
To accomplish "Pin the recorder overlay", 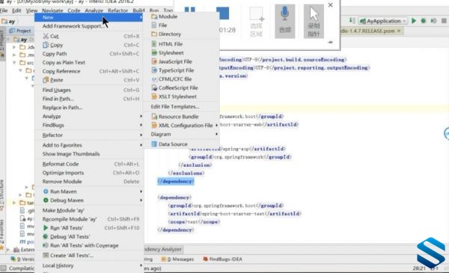I will click(x=331, y=42).
